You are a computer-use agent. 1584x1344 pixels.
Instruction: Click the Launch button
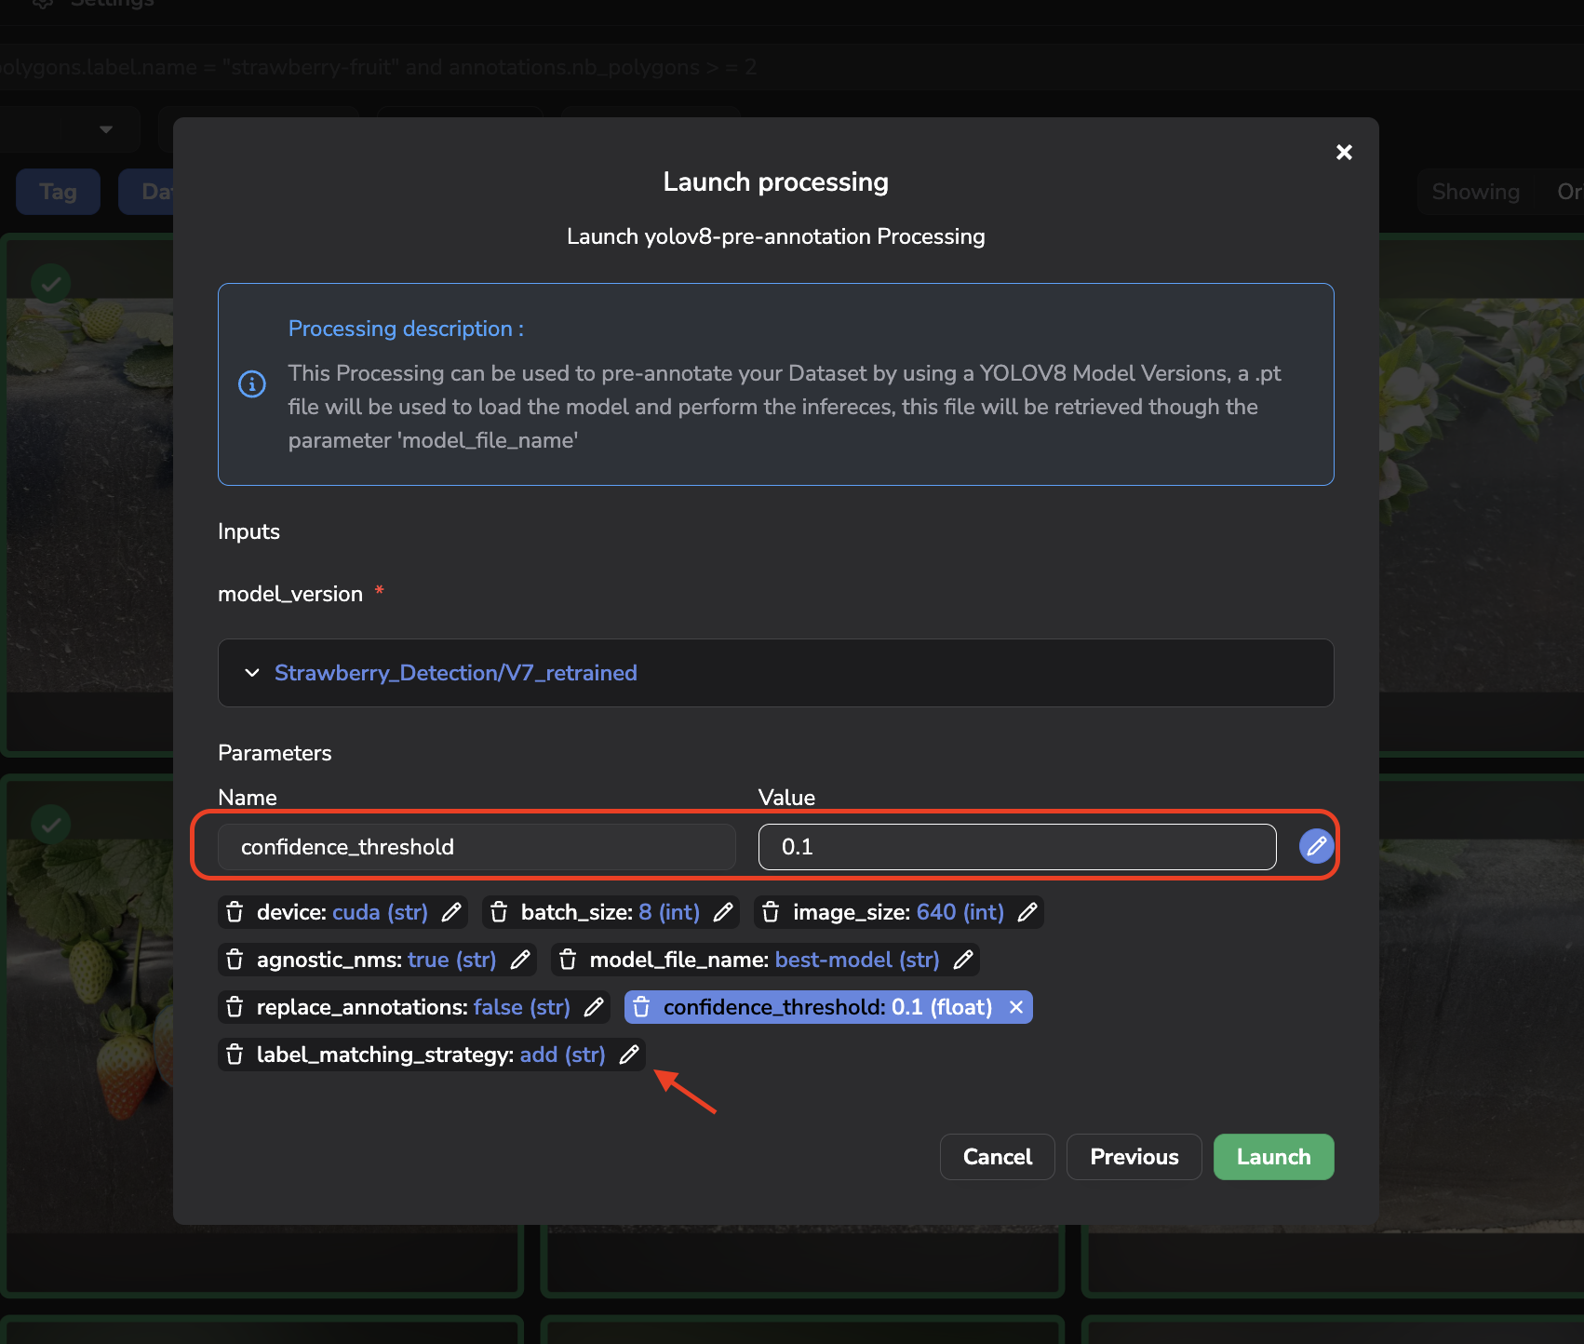[1273, 1157]
